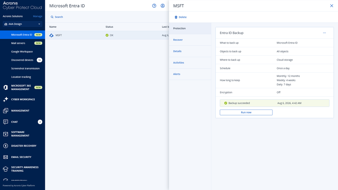Open Cyber Workspace section label
The width and height of the screenshot is (338, 190).
pyautogui.click(x=23, y=100)
